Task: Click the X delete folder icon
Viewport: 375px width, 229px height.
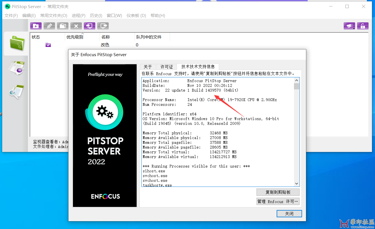Action: (x=76, y=26)
